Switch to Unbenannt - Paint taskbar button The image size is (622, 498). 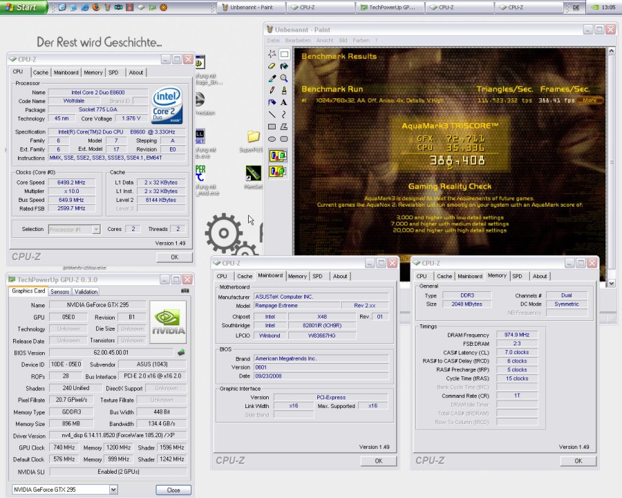click(x=251, y=7)
